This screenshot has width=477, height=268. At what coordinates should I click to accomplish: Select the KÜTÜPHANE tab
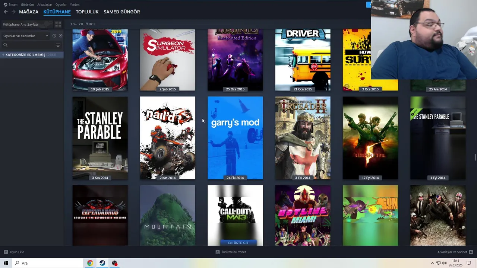click(57, 12)
